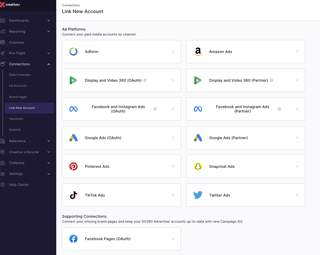Expand the Reference menu chevron
The width and height of the screenshot is (320, 255).
pyautogui.click(x=49, y=141)
